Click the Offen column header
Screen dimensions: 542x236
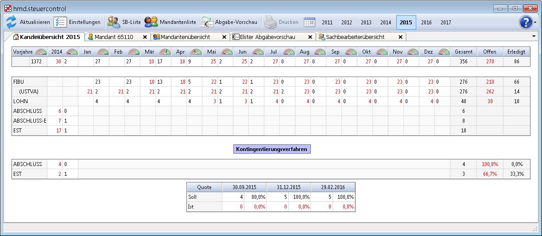tap(490, 52)
